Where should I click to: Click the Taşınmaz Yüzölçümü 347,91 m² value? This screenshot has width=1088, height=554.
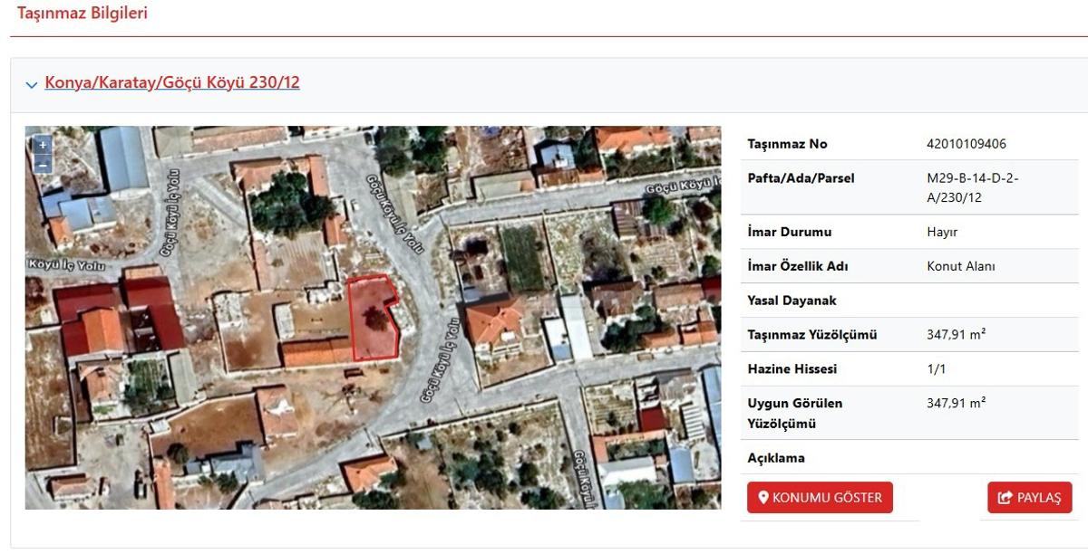[x=956, y=334]
